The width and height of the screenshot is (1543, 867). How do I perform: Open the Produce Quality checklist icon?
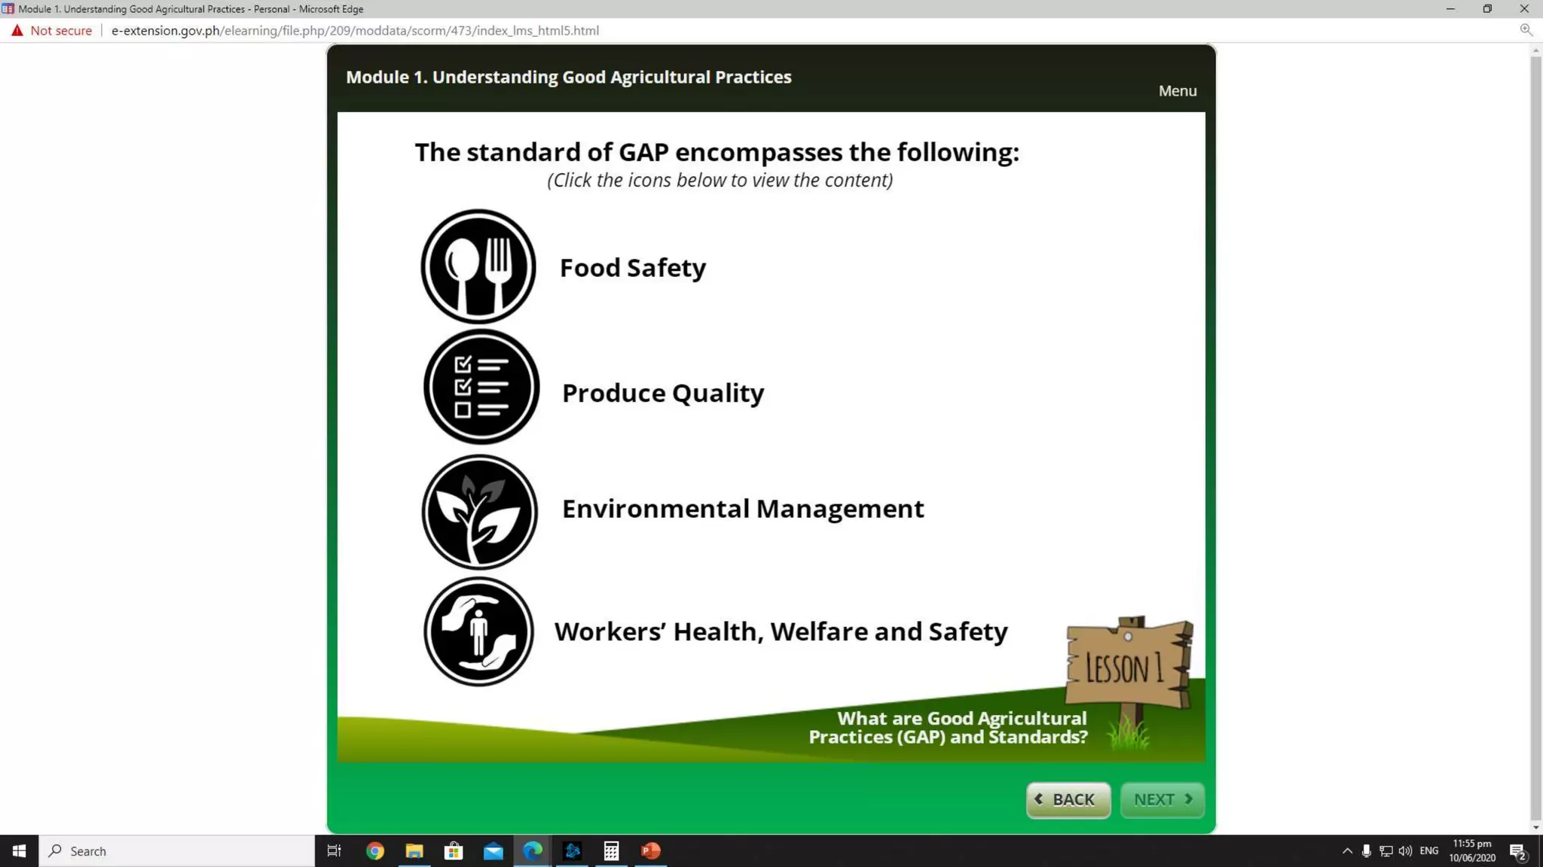pos(481,387)
